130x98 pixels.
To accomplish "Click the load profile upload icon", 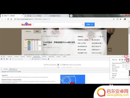I will (10, 59).
